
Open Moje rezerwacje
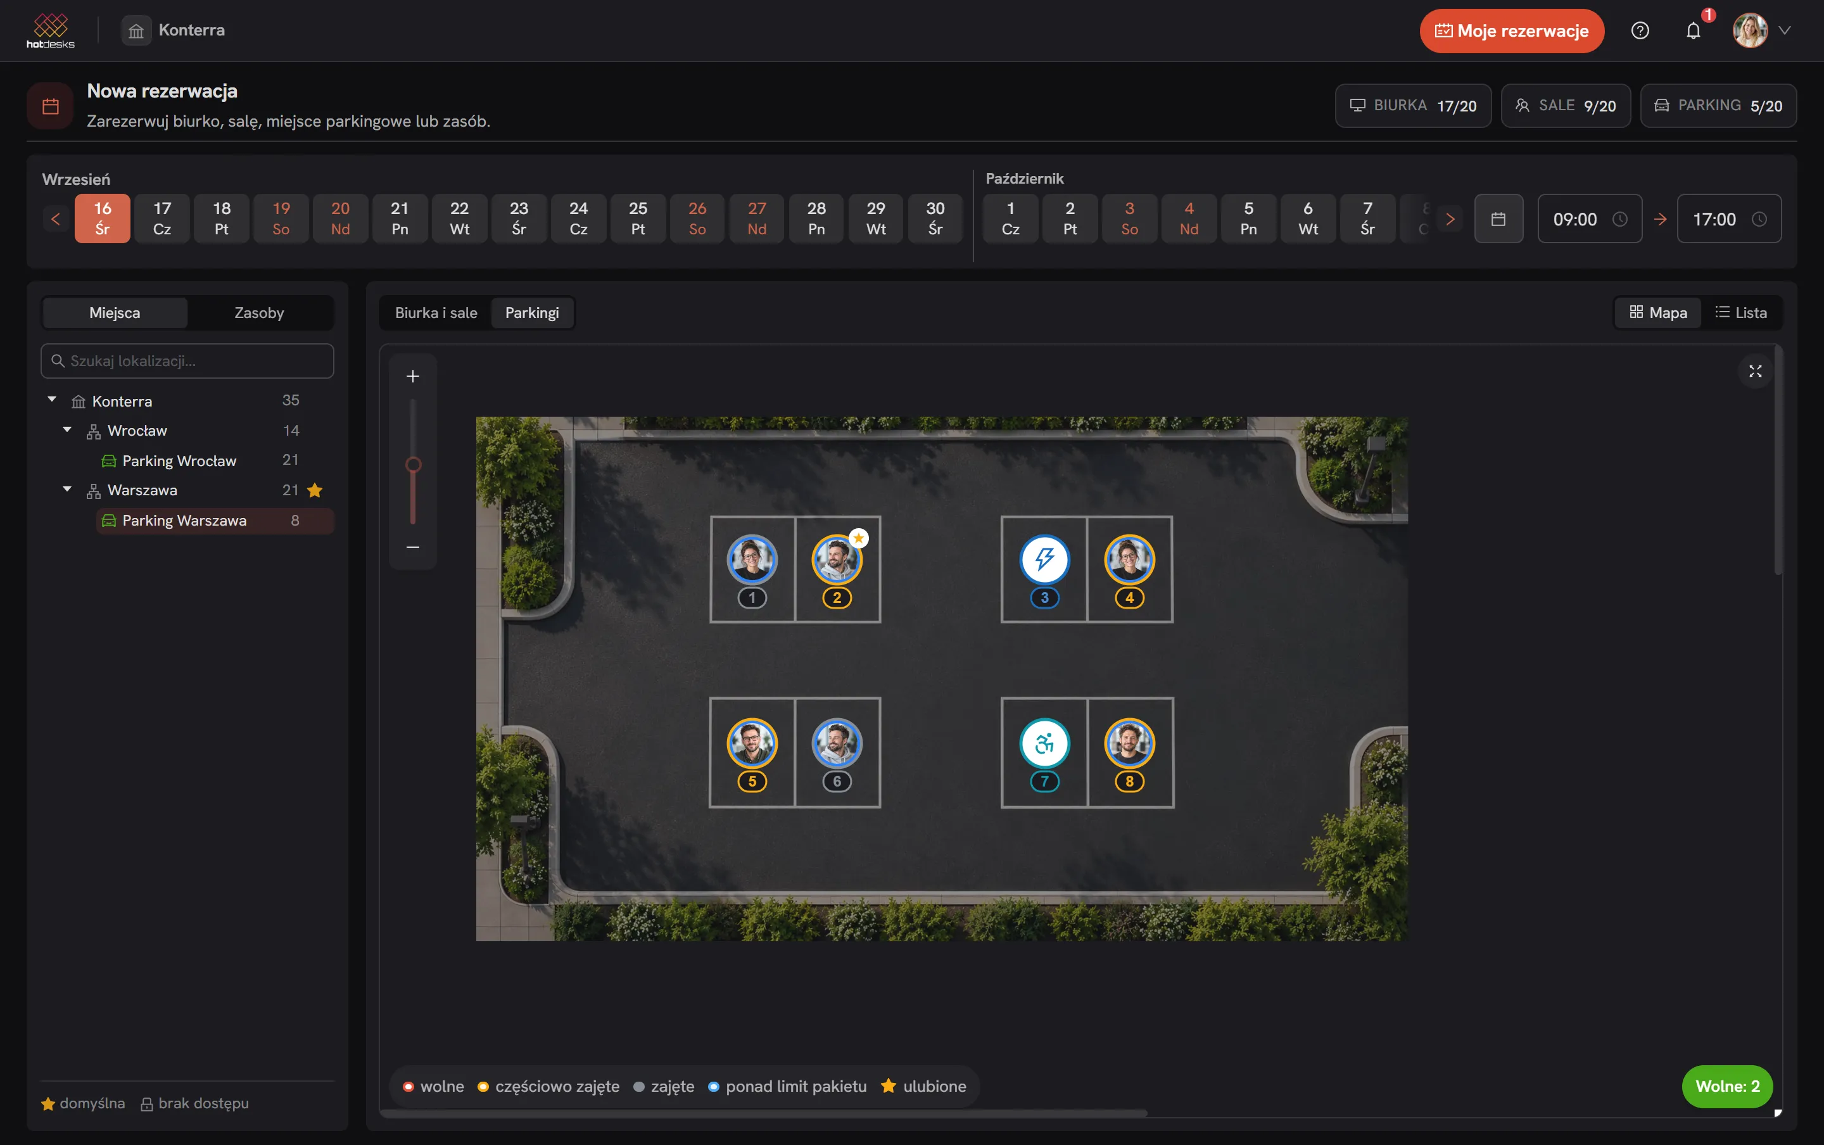tap(1511, 30)
